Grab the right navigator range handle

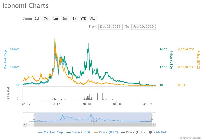coord(152,118)
